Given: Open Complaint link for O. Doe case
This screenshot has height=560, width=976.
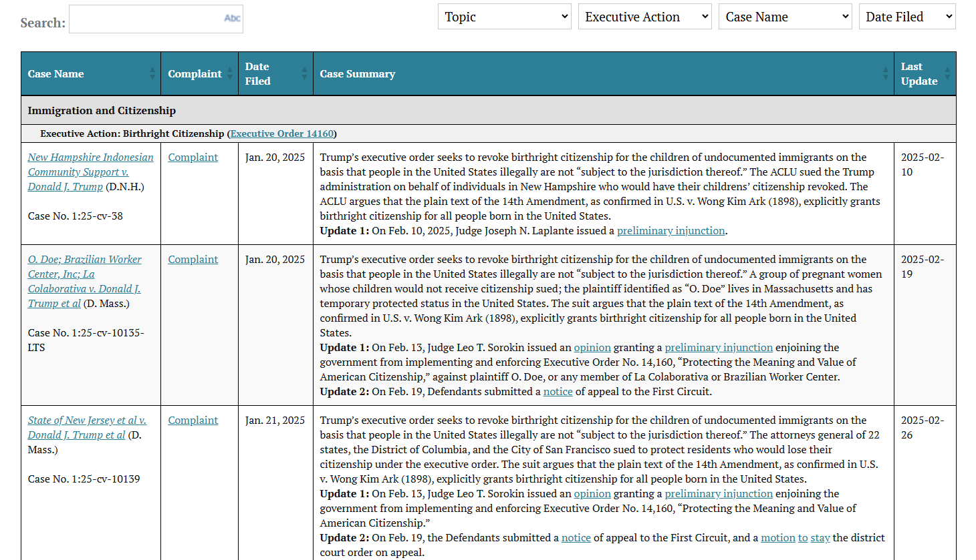Looking at the screenshot, I should [x=193, y=260].
